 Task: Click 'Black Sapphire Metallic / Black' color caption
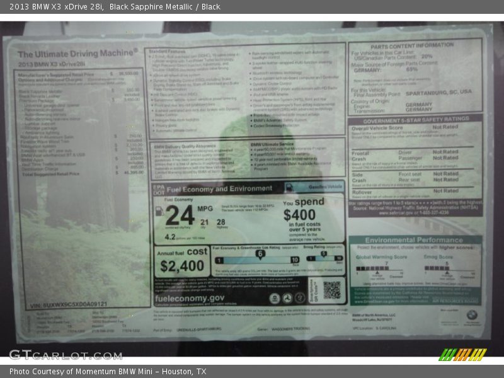[x=165, y=7]
